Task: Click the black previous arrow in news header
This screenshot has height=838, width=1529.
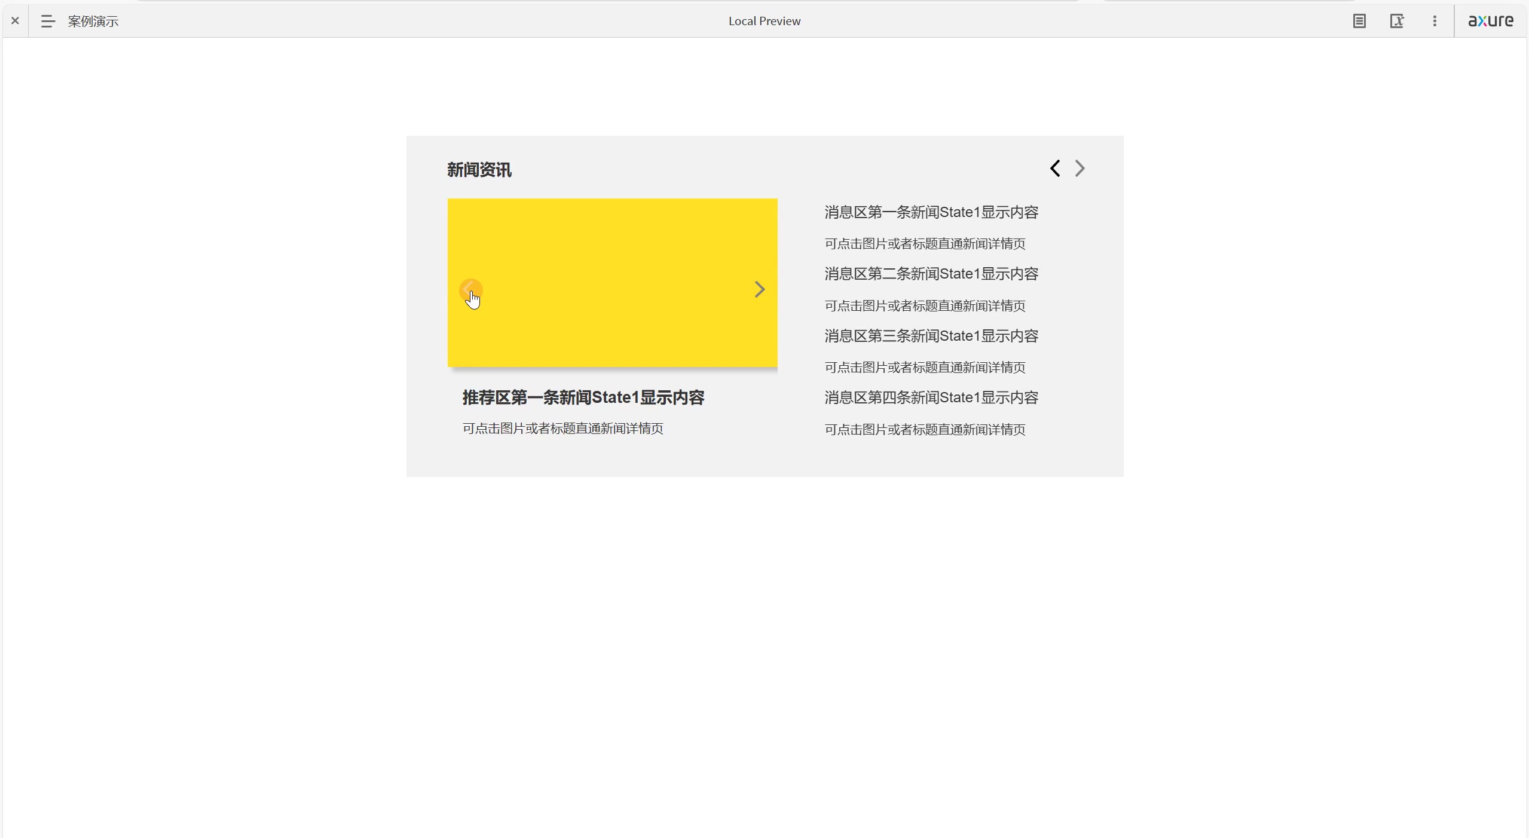Action: pyautogui.click(x=1055, y=169)
